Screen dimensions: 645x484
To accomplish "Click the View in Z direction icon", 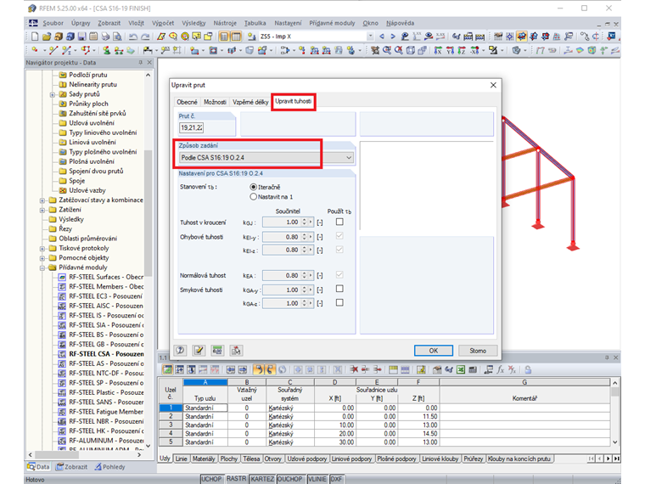I will [x=462, y=50].
